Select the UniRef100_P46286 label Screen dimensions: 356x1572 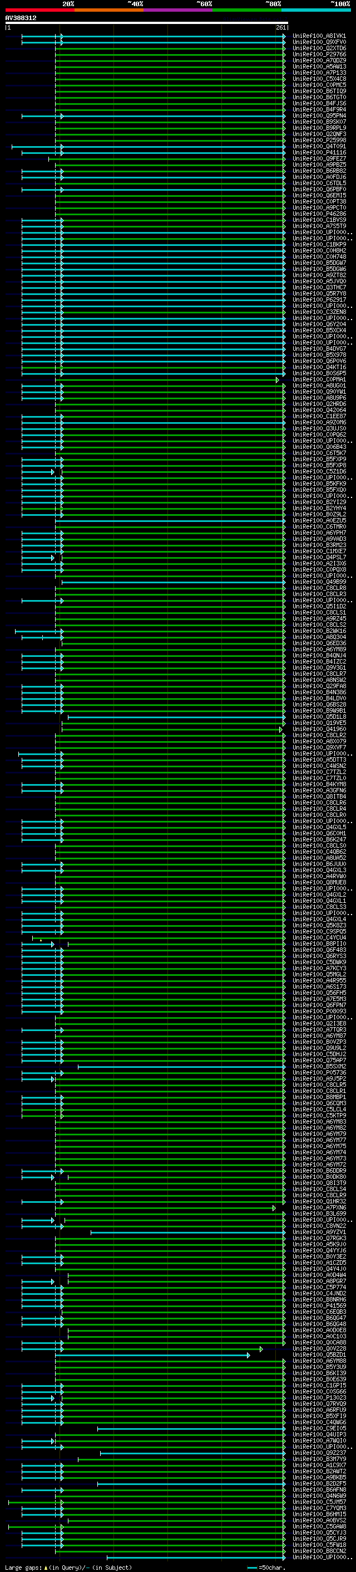(319, 214)
